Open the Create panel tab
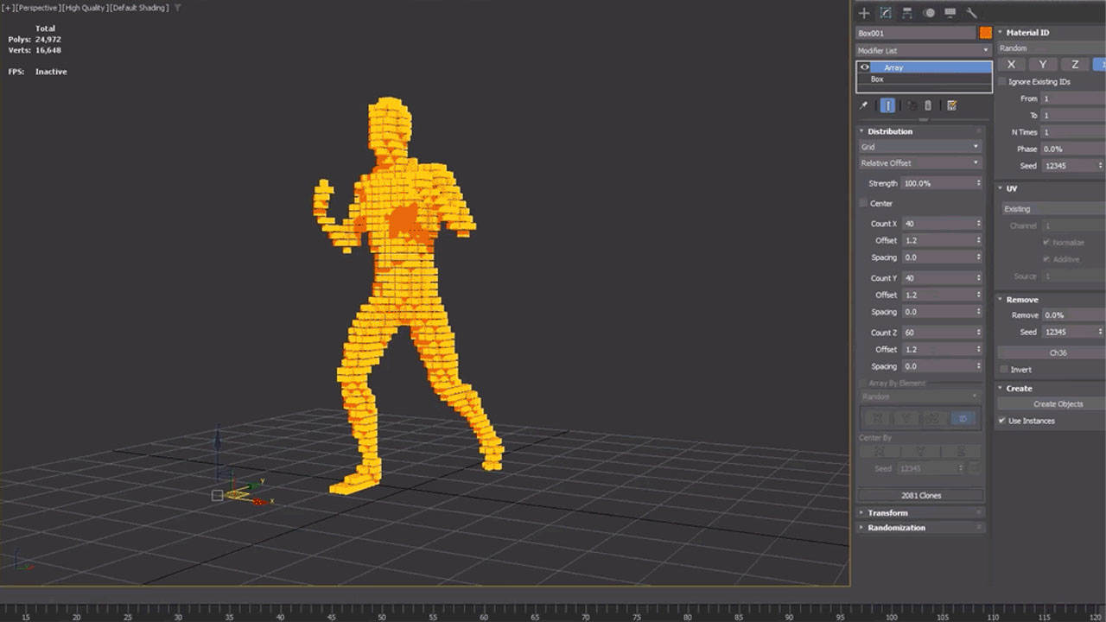The width and height of the screenshot is (1106, 622). tap(864, 13)
